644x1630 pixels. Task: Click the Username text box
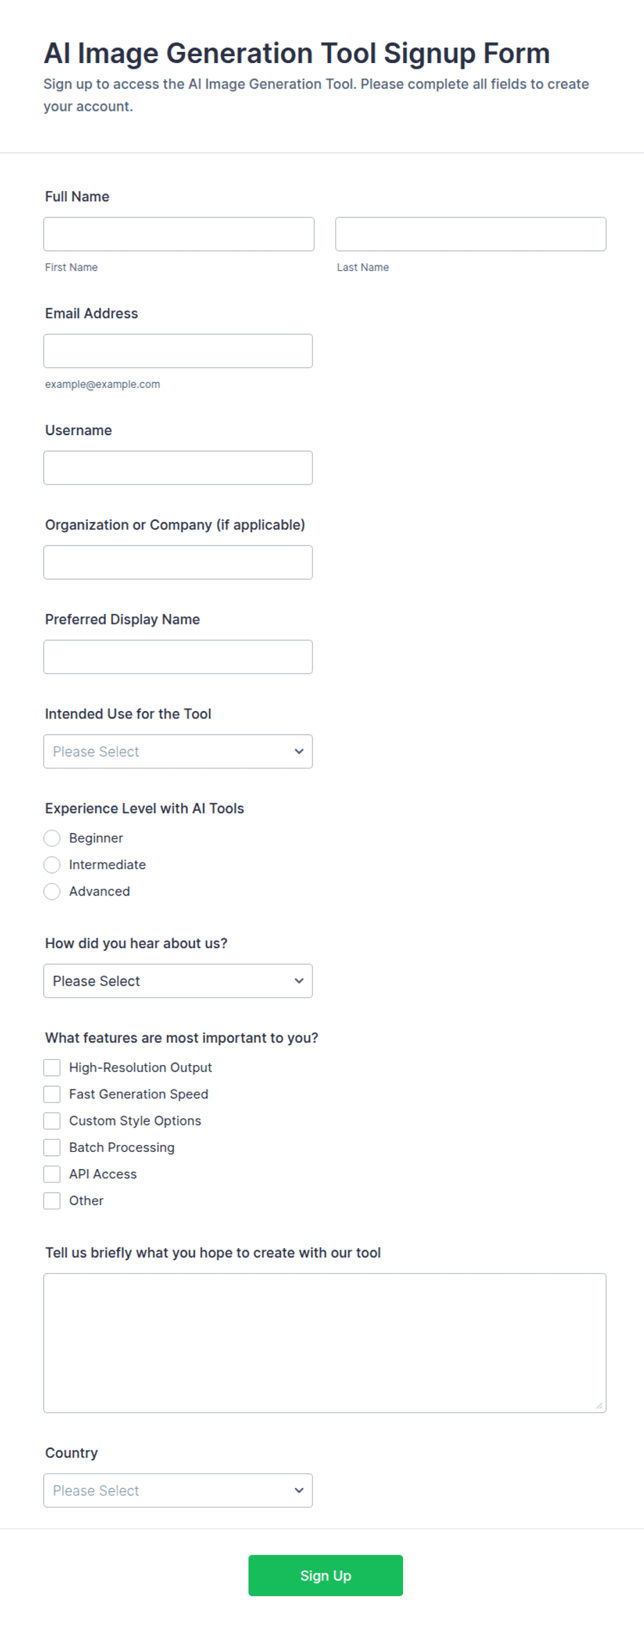[178, 468]
